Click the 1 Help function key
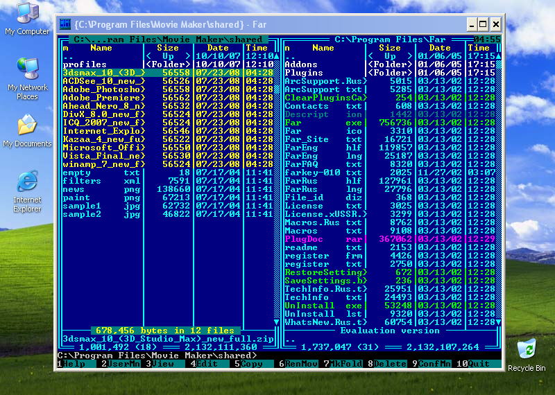555x395 pixels. coord(76,364)
